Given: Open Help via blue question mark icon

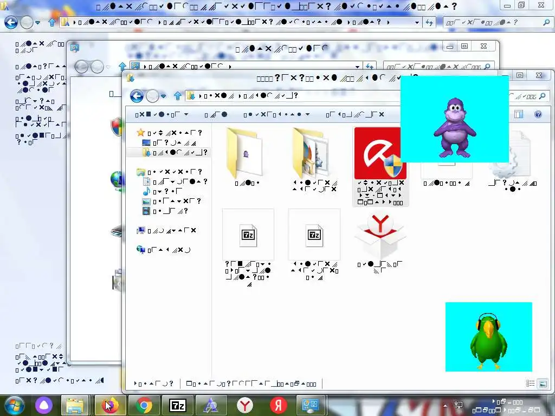Looking at the screenshot, I should (x=538, y=114).
